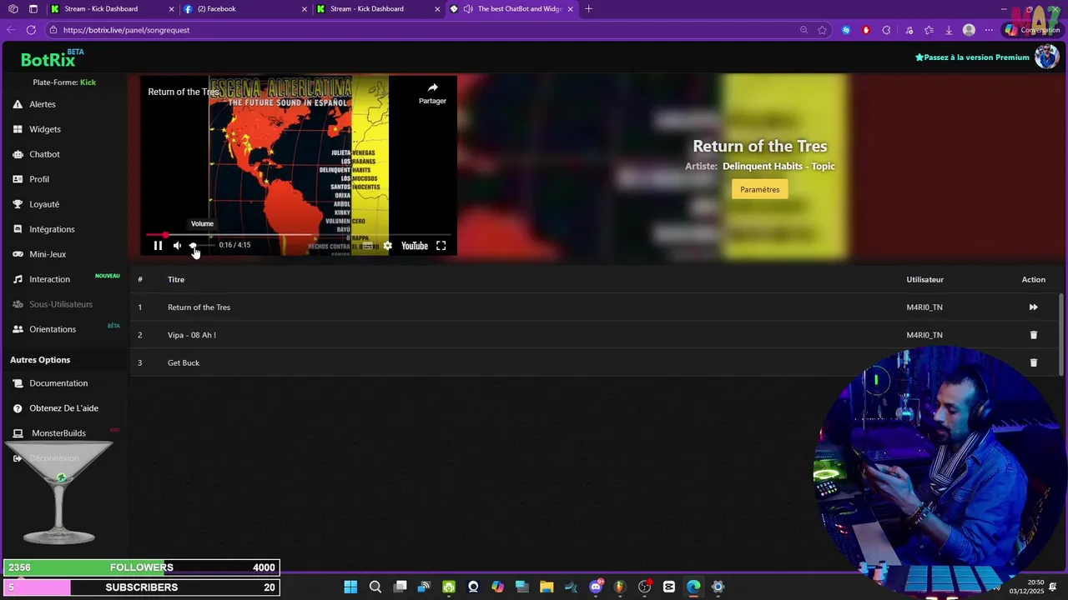This screenshot has width=1068, height=600.
Task: Open browser profile account icon
Action: [x=969, y=30]
